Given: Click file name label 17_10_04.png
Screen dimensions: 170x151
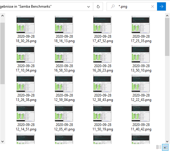Looking at the screenshot, I should [x=26, y=71].
